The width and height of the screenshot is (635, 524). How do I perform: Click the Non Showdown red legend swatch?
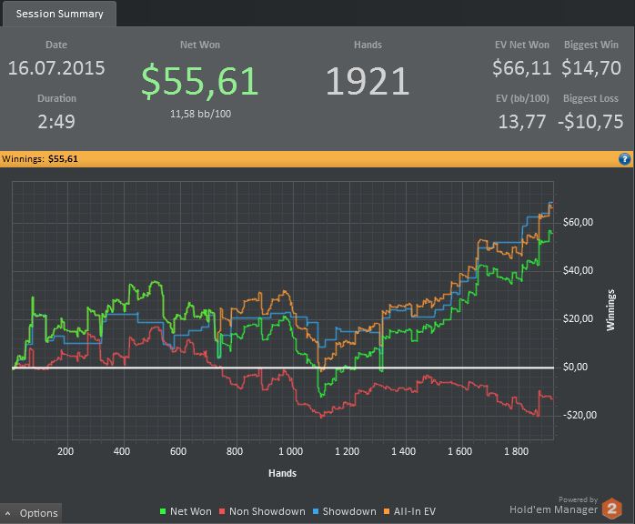coord(222,511)
